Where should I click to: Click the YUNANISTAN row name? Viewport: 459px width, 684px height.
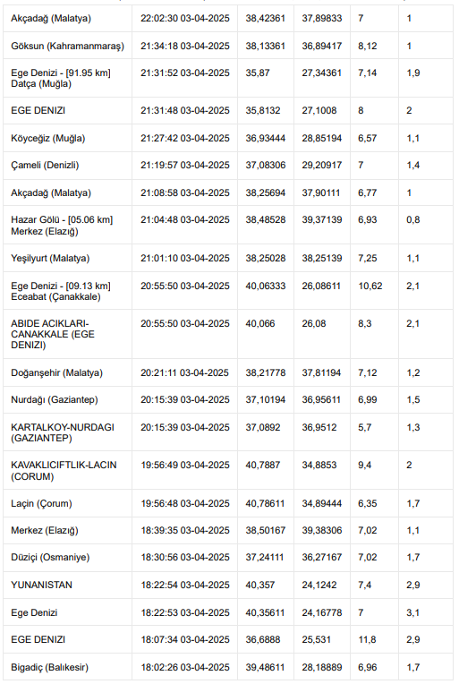[41, 585]
